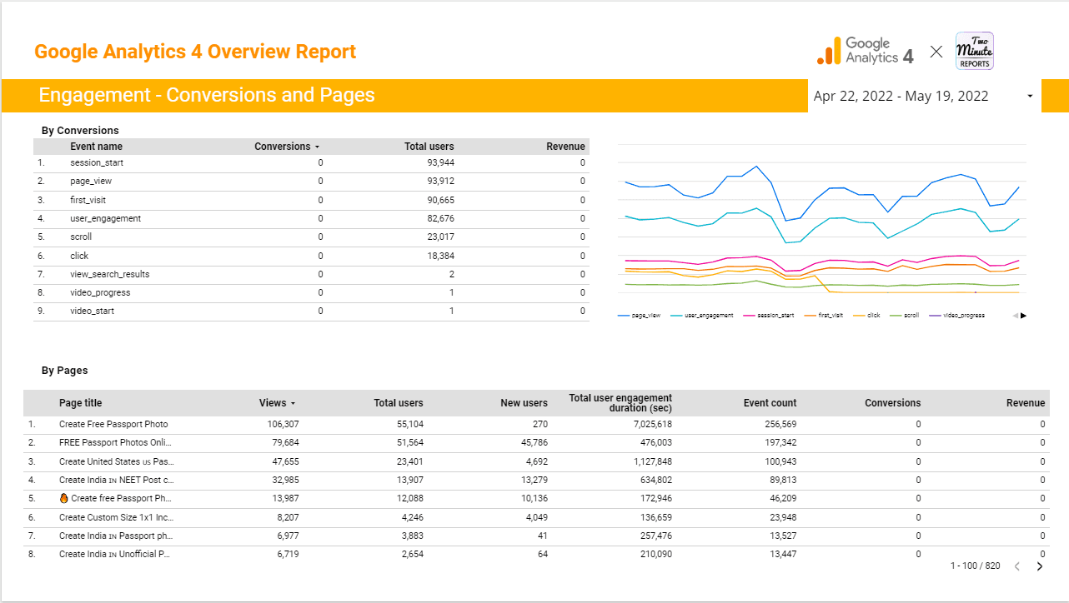This screenshot has width=1069, height=603.
Task: Toggle user_engagement series in chart legend
Action: 702,316
